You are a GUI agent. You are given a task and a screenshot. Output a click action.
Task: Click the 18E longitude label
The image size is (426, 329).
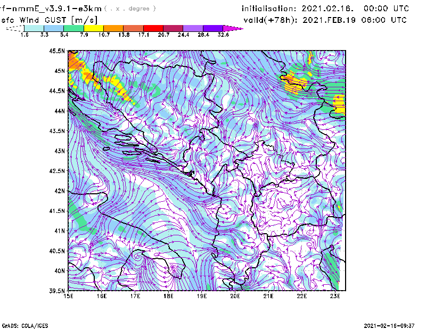click(x=168, y=296)
